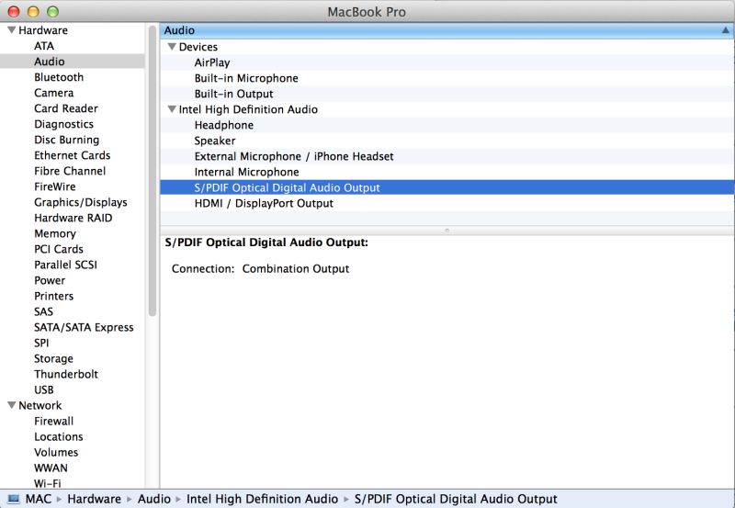Select the Internal Microphone row
735x508 pixels.
tap(447, 172)
